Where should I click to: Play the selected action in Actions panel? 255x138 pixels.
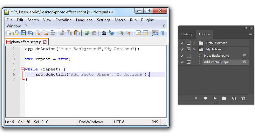pos(215,98)
